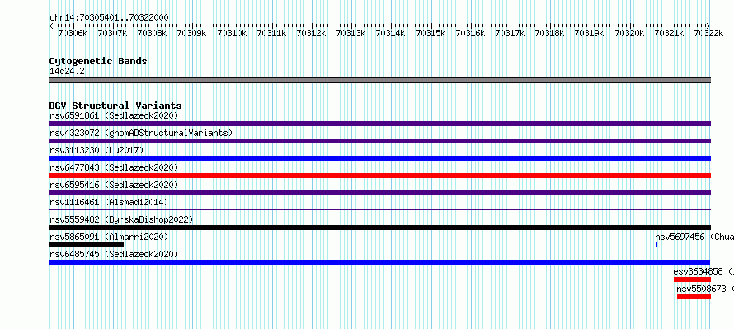The width and height of the screenshot is (734, 329).
Task: Select the nsv6485745 blue variant bar
Action: (x=379, y=262)
